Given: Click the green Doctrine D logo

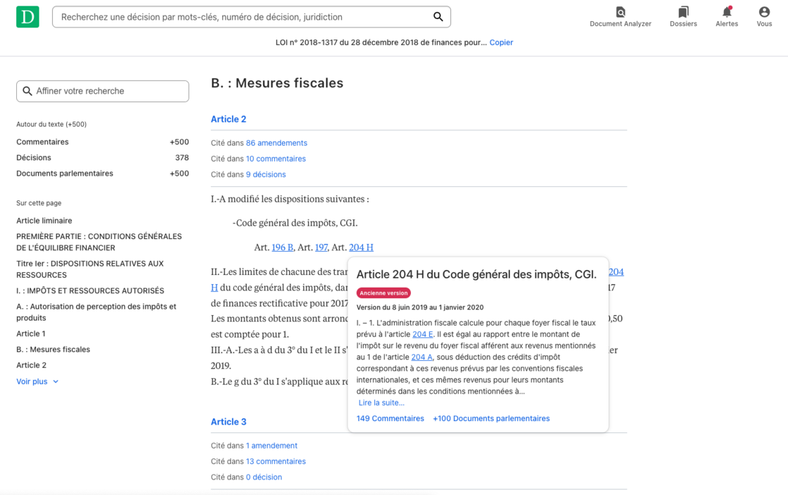Looking at the screenshot, I should (27, 17).
